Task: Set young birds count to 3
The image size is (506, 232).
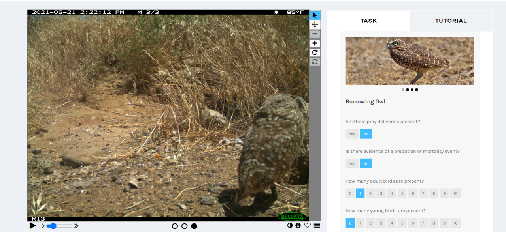Action: pyautogui.click(x=381, y=223)
